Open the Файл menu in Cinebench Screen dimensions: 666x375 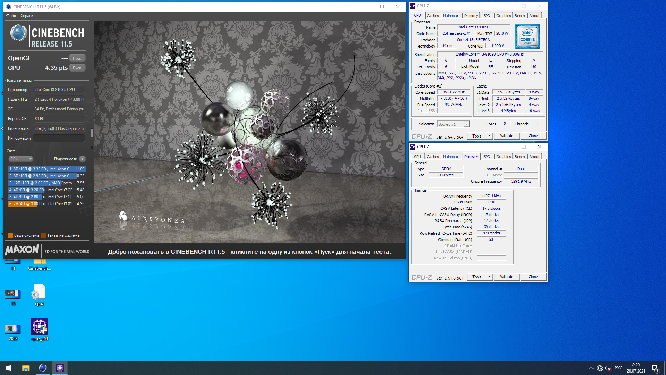point(11,16)
